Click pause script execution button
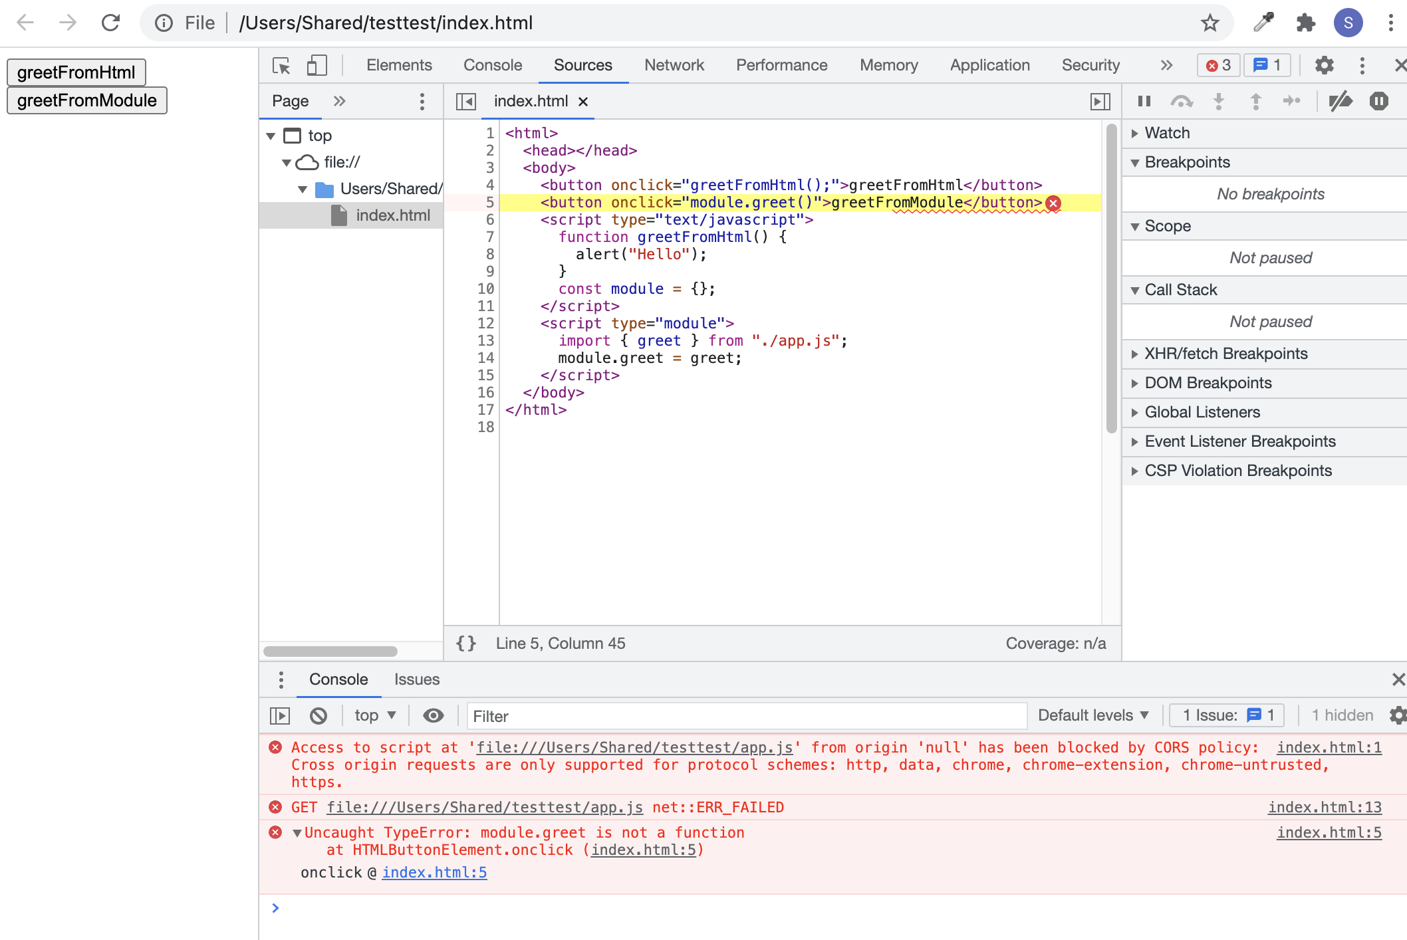 1144,101
